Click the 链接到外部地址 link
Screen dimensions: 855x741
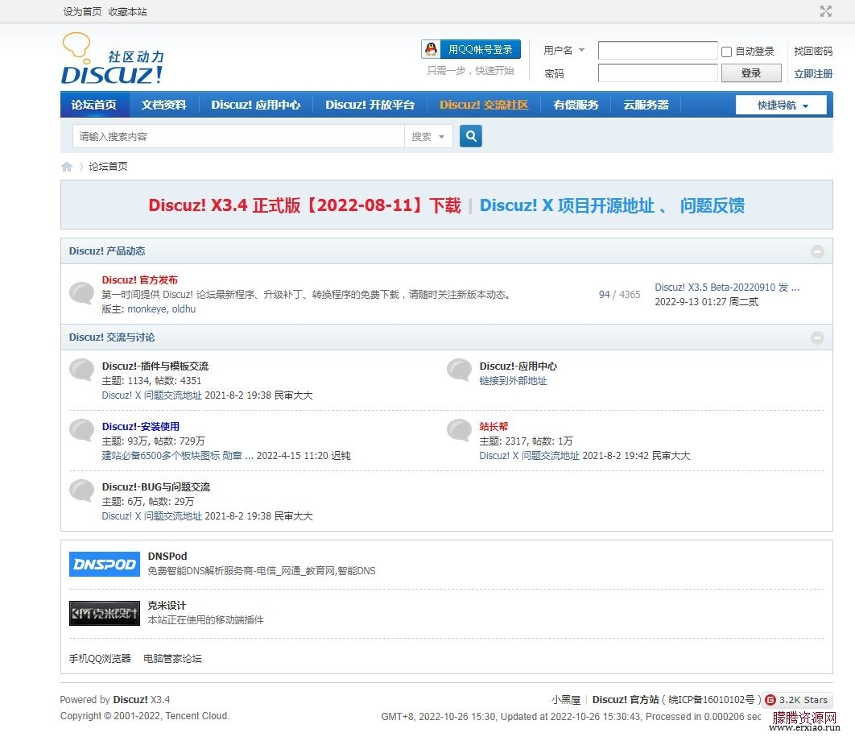point(513,381)
